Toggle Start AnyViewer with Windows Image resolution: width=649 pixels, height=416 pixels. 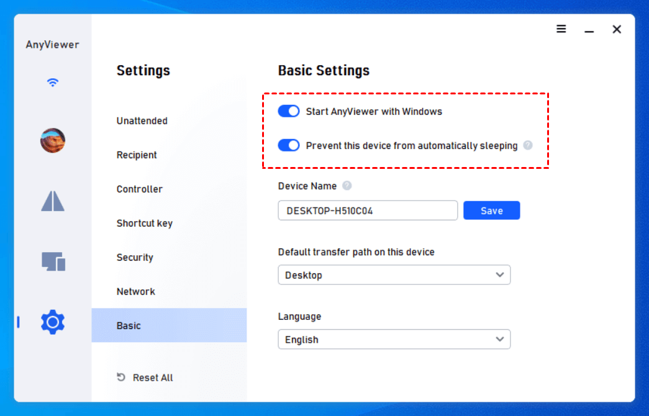tap(289, 111)
